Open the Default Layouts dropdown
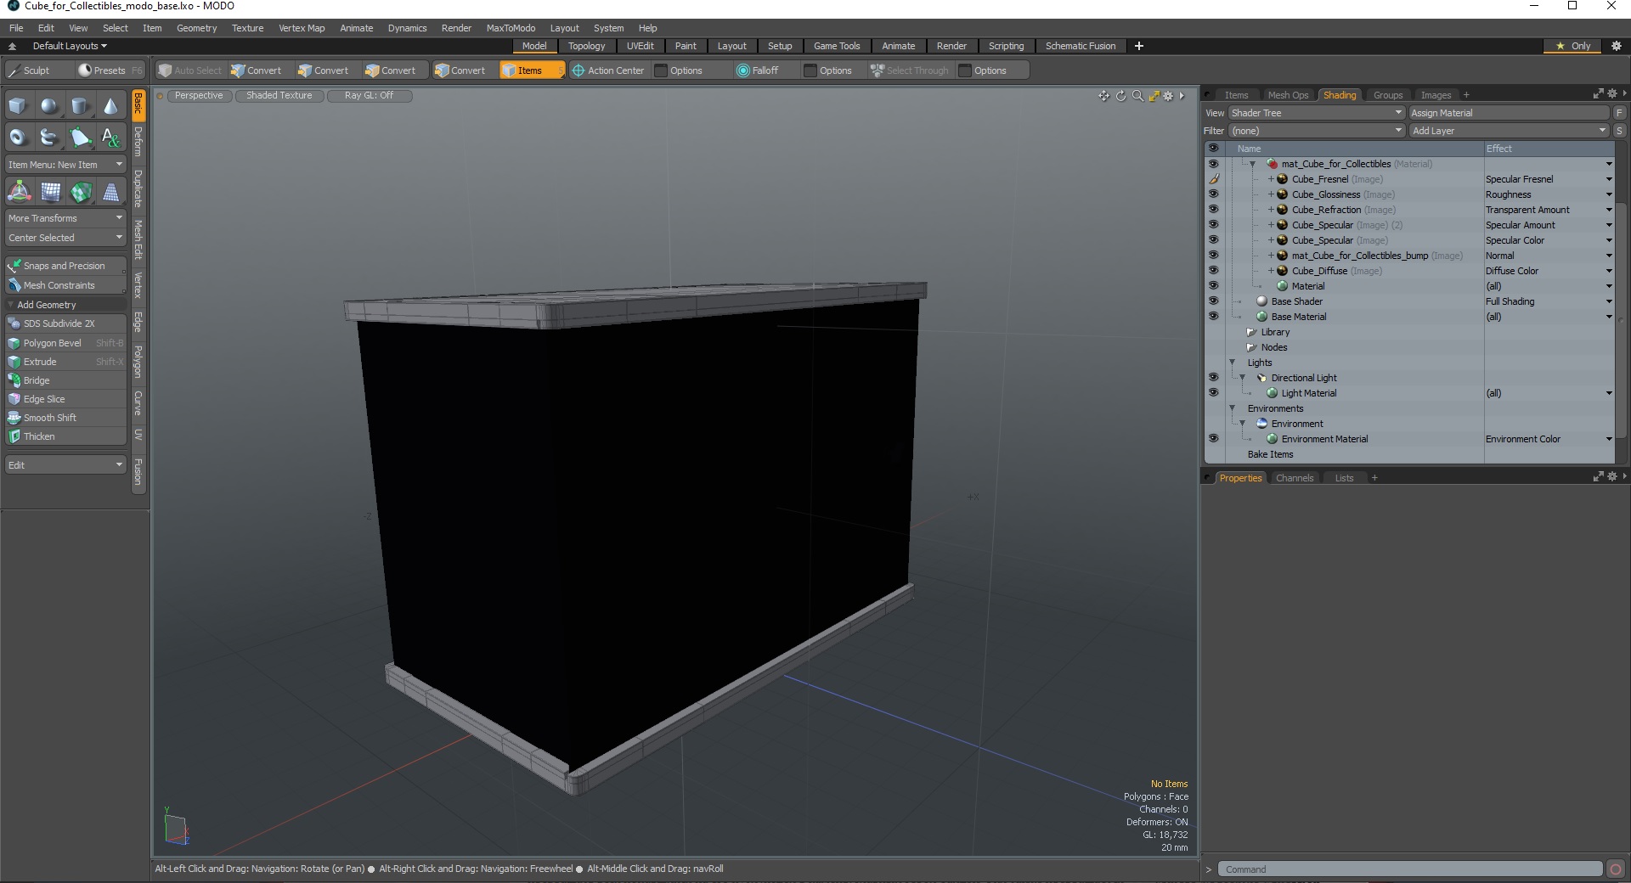Viewport: 1631px width, 883px height. pyautogui.click(x=70, y=46)
